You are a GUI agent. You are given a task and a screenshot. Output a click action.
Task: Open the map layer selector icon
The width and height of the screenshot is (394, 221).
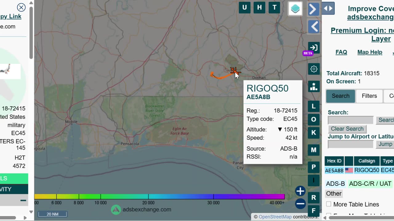pyautogui.click(x=295, y=9)
